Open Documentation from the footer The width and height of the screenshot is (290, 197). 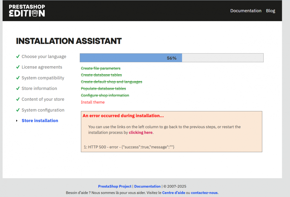[147, 186]
